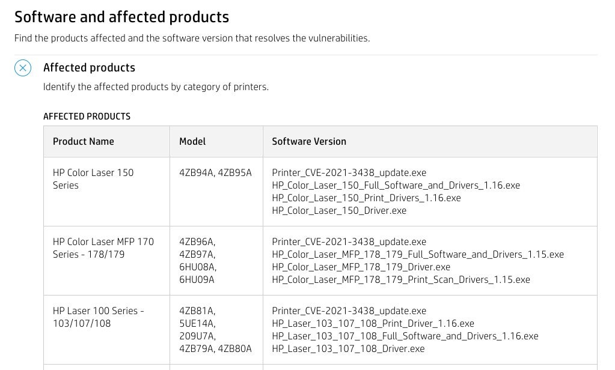Click the Affected products heading
Viewport: 615px width, 370px height.
pyautogui.click(x=89, y=68)
